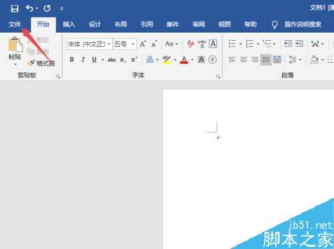
Task: Open the highlight color dropdown arrow
Action: coord(175,60)
